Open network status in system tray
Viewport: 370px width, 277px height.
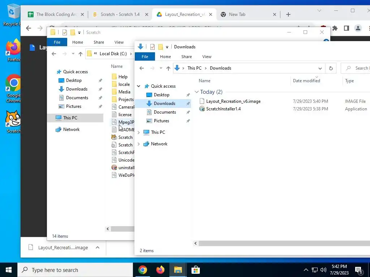click(315, 270)
